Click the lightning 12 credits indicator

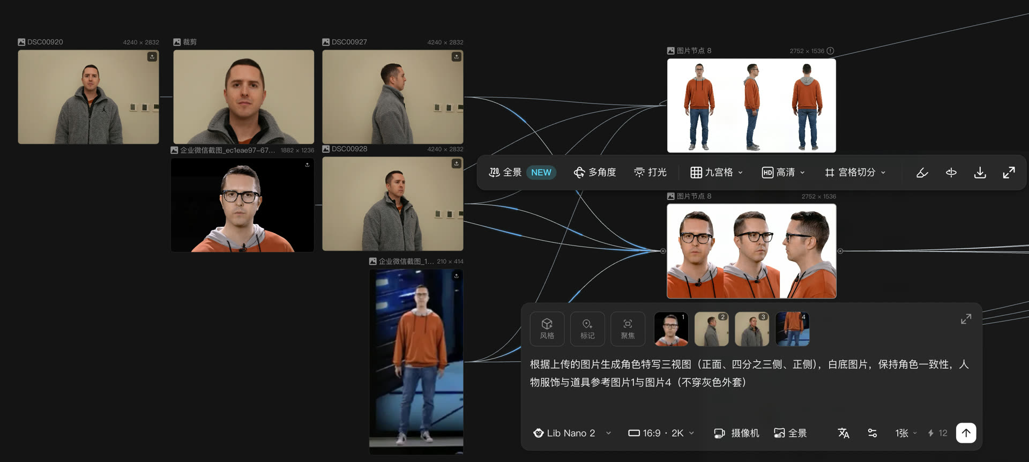[x=937, y=433]
